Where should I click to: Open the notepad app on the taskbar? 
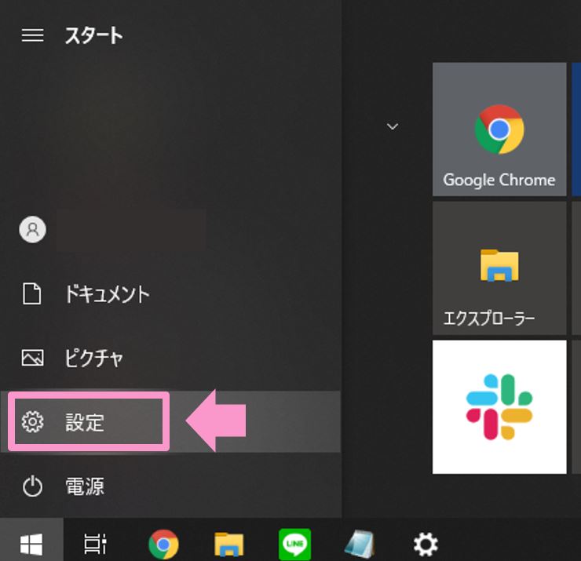(360, 544)
